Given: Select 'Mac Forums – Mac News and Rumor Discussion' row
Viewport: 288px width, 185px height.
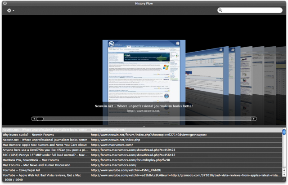Looking at the screenshot, I should click(142, 165).
